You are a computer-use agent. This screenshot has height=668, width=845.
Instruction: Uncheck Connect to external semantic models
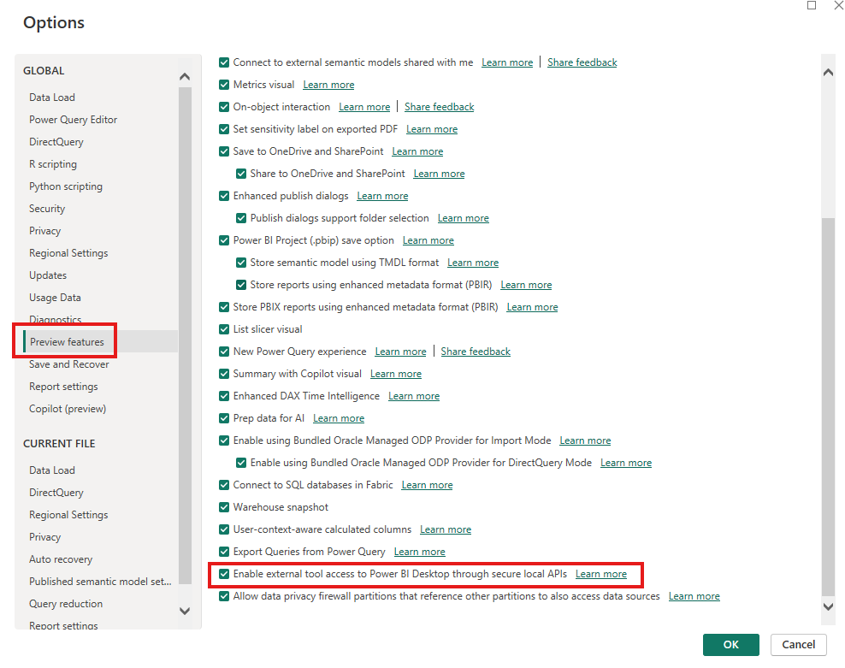coord(224,62)
